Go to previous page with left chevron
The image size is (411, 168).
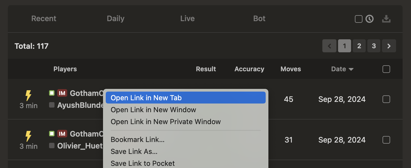[x=329, y=46]
